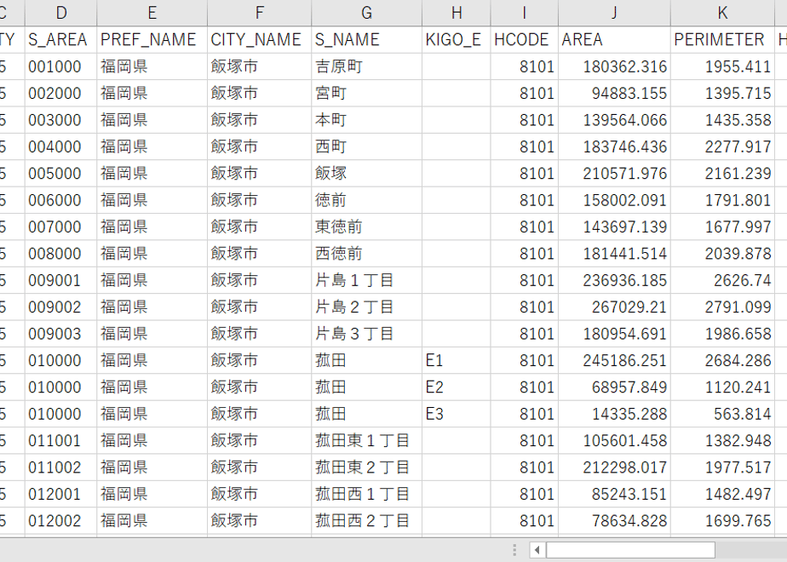The width and height of the screenshot is (787, 562).
Task: Click the sheet tab splitter handle dots
Action: pos(514,550)
